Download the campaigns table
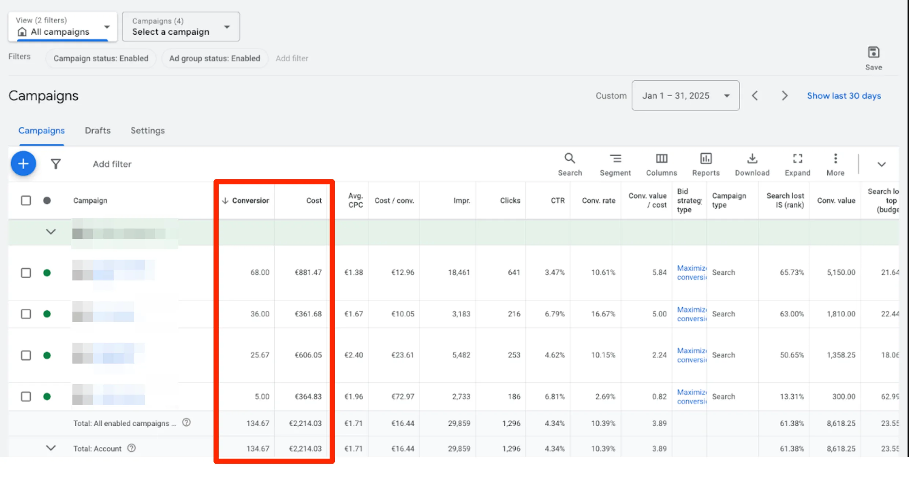909x479 pixels. click(752, 164)
